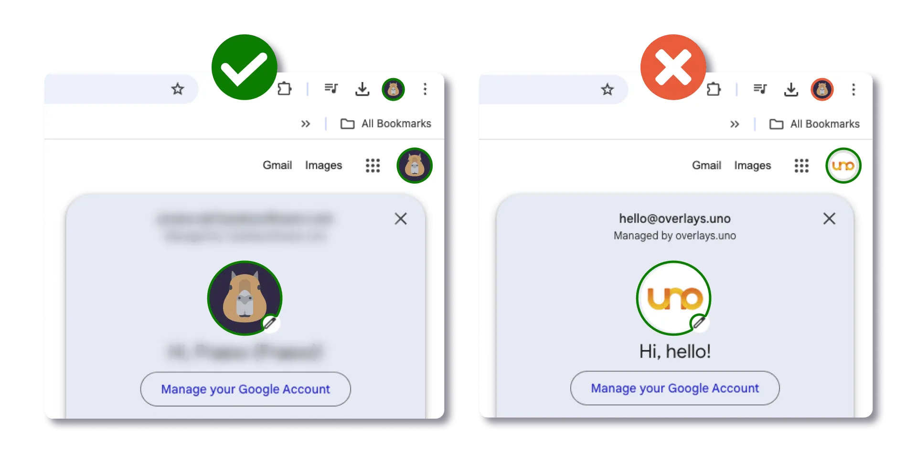This screenshot has width=917, height=453.
Task: Open Chrome three-dot menu in left browser
Action: tap(425, 89)
